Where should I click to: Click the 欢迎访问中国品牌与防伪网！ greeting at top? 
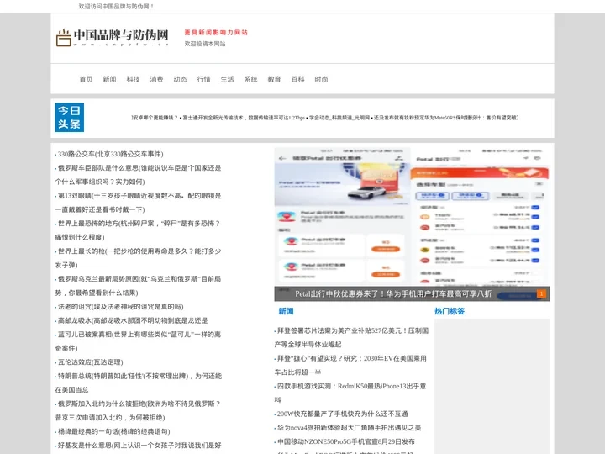click(x=117, y=7)
